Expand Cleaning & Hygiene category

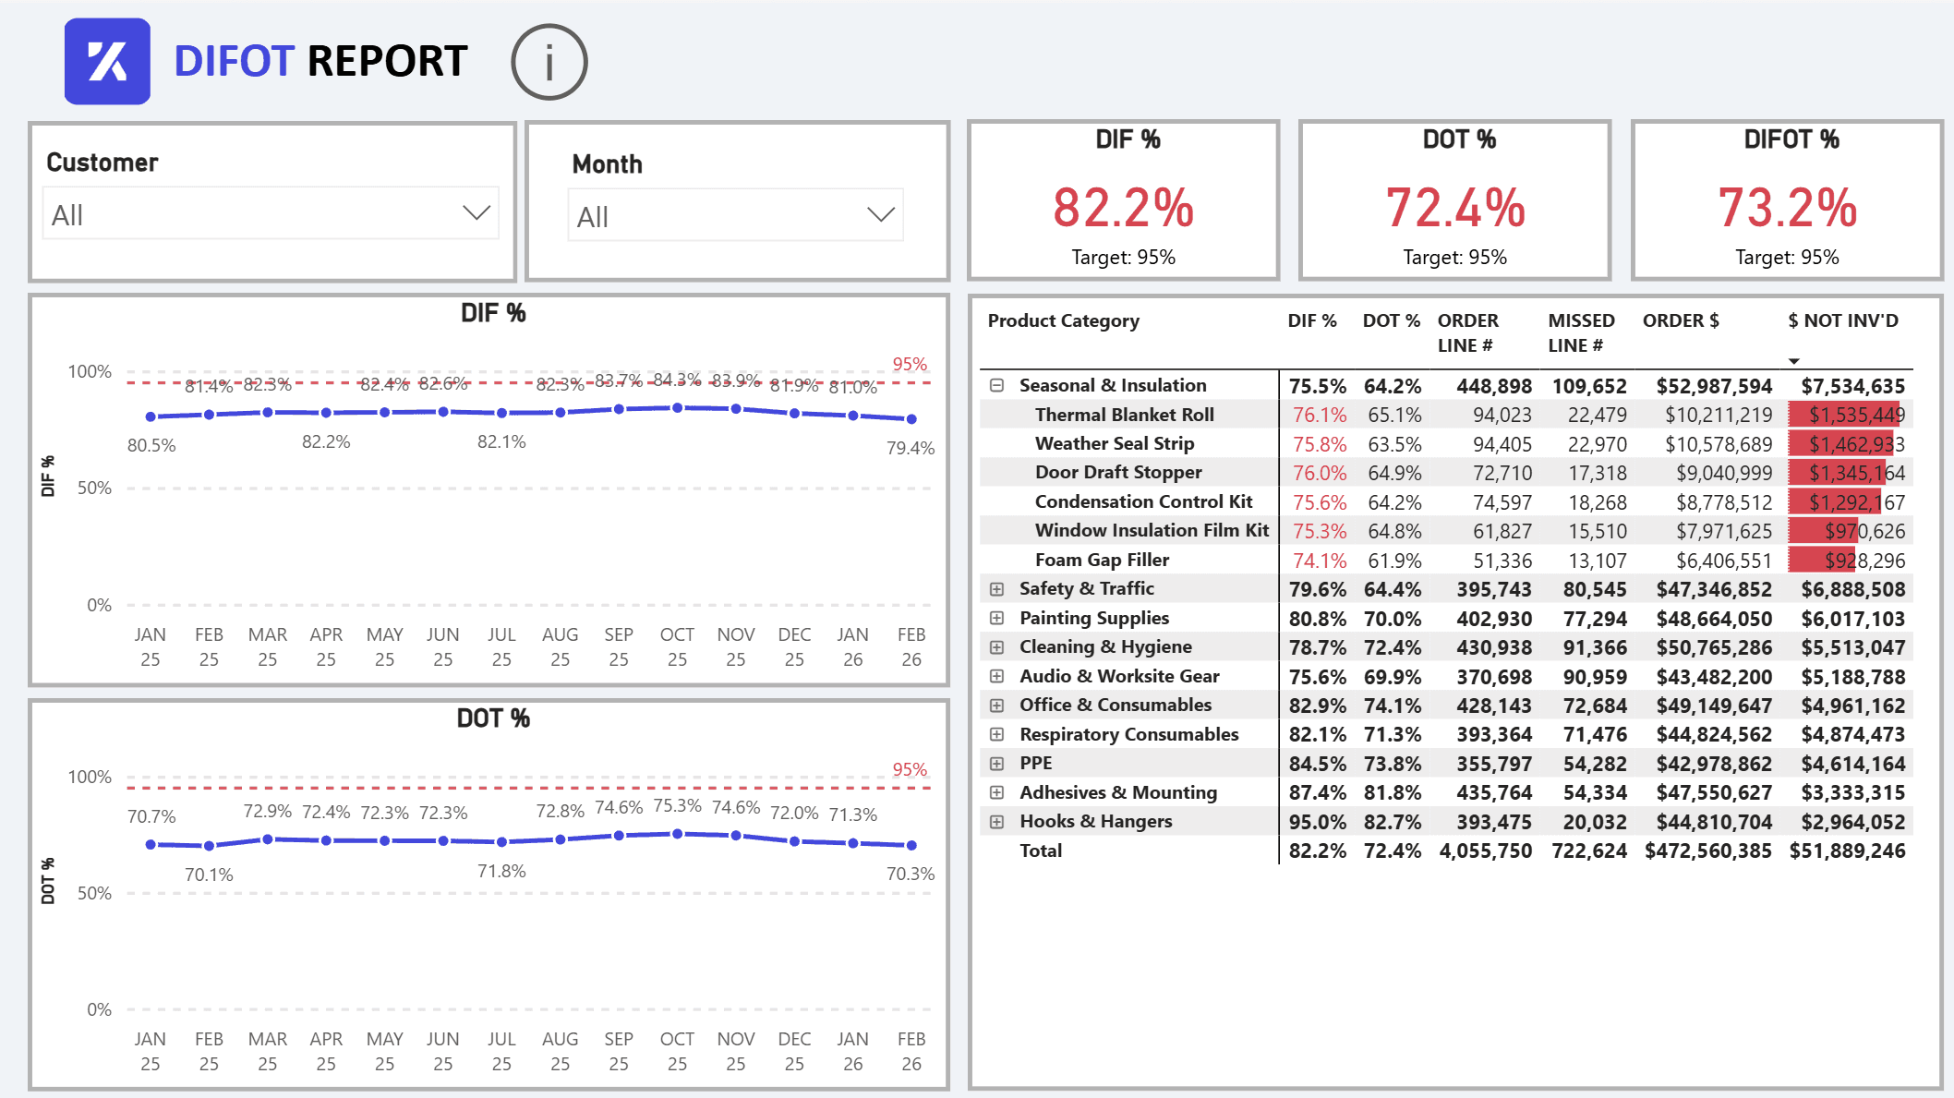tap(996, 647)
